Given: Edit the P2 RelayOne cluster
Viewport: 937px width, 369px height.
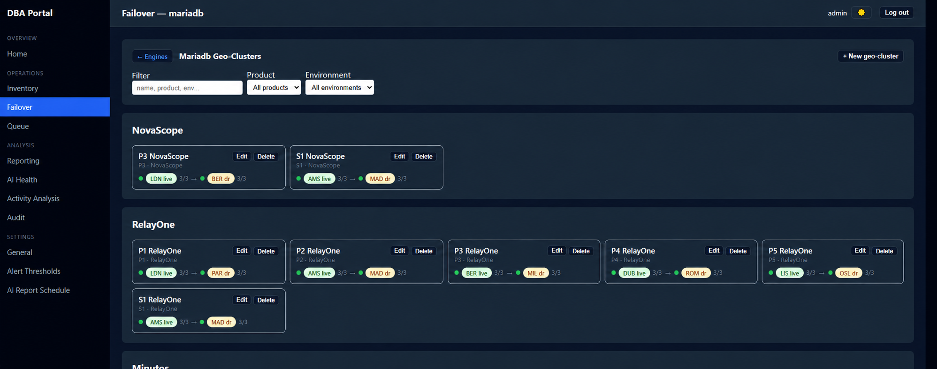Looking at the screenshot, I should point(399,251).
